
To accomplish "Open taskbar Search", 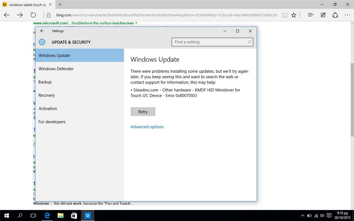I will coord(20,215).
